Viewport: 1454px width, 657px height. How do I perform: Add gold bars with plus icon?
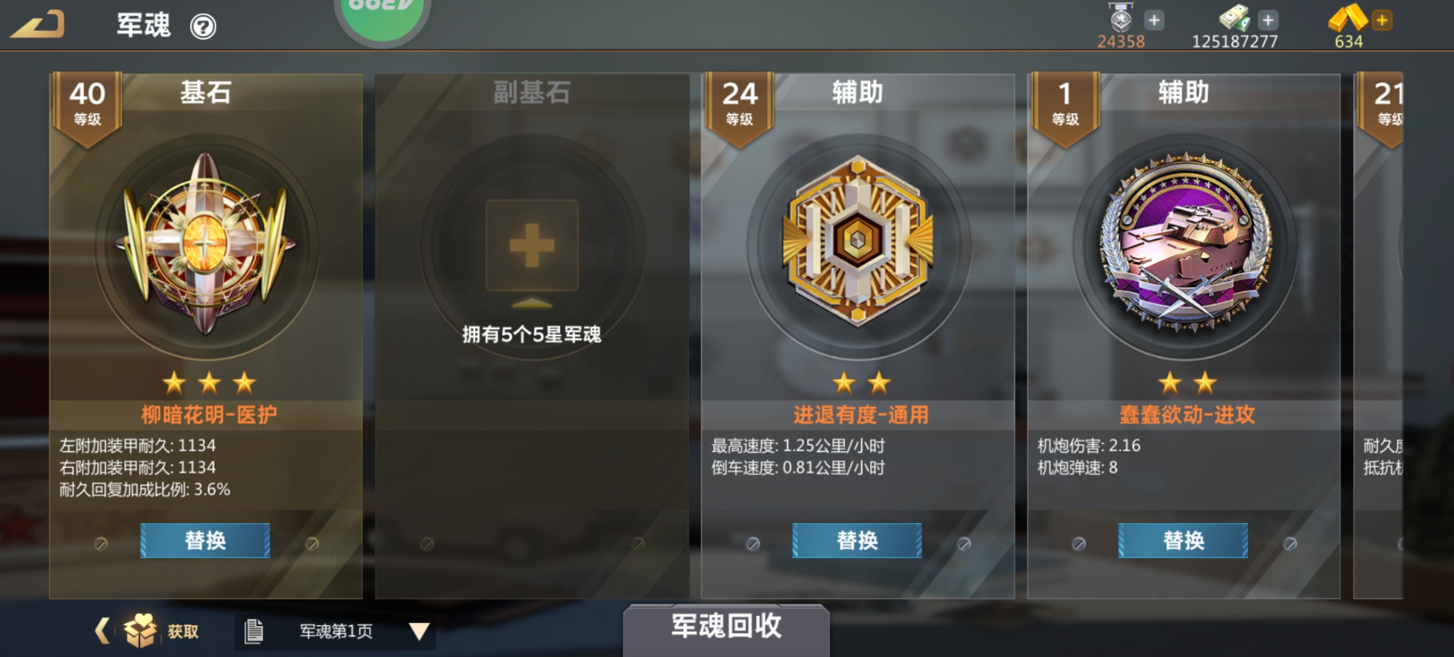pos(1382,21)
